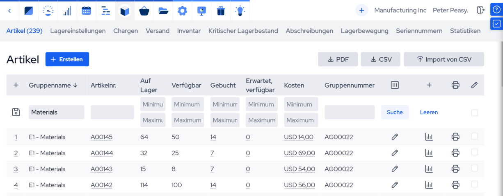This screenshot has width=503, height=196.
Task: Open column chooser icon in table header
Action: tap(395, 85)
